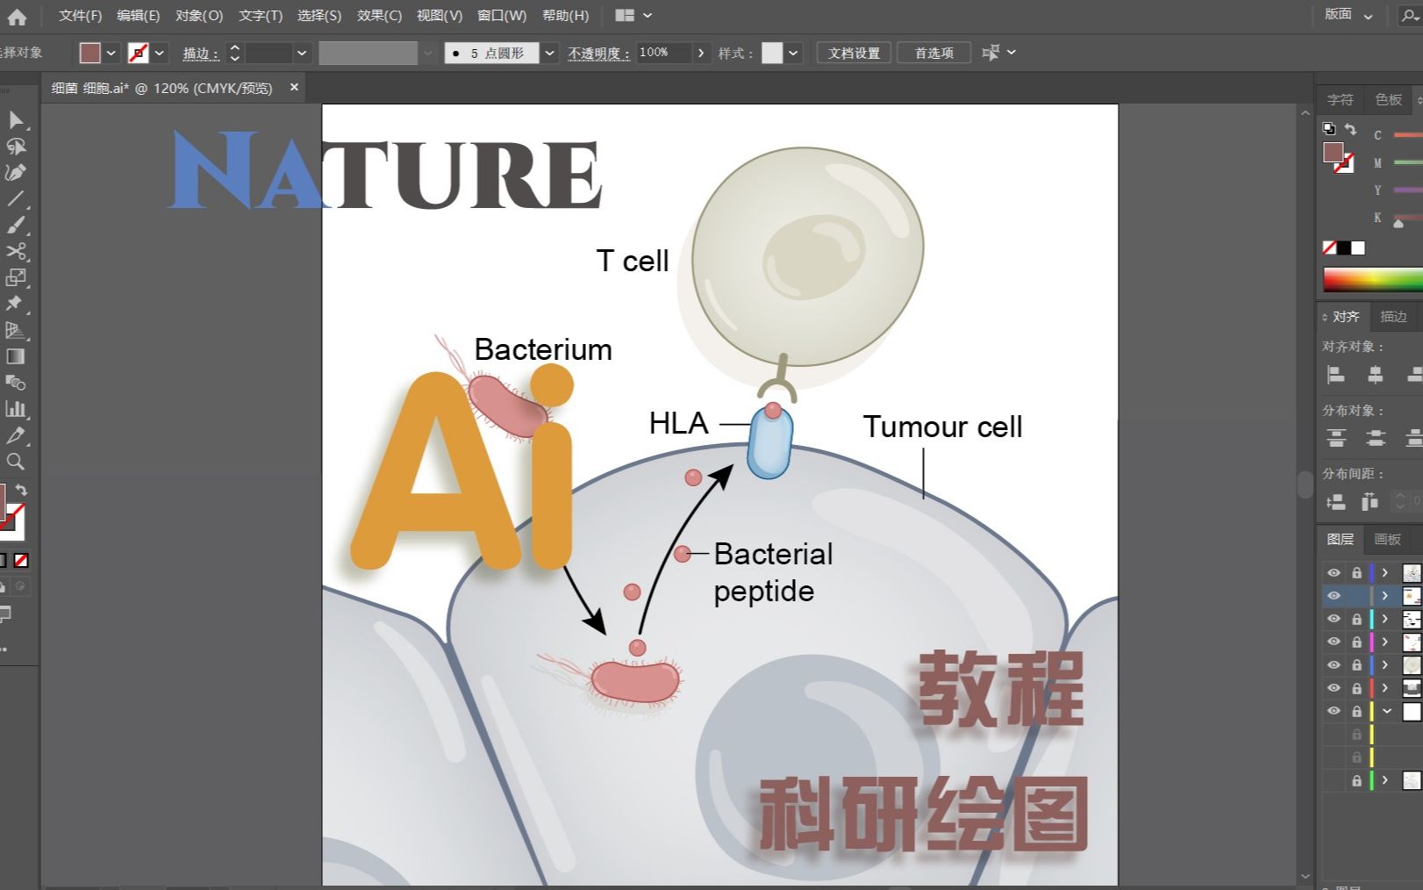Expand the selected gray-marked layer
Image resolution: width=1423 pixels, height=890 pixels.
(1385, 596)
